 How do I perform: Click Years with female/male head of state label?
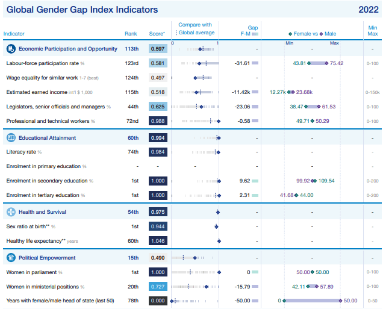(x=60, y=301)
